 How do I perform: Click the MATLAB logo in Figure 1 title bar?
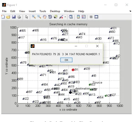pyautogui.click(x=4, y=5)
